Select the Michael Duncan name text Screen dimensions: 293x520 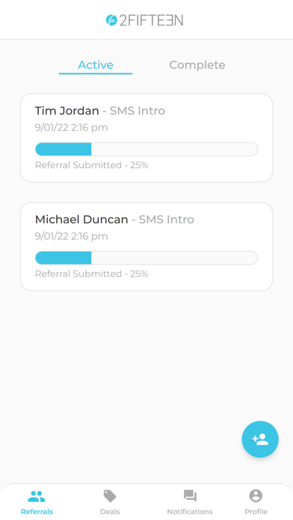(81, 219)
